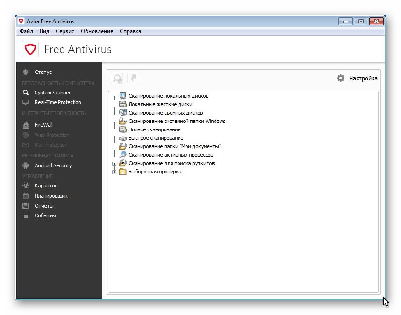401x315 pixels.
Task: Click the shield icon next to Статус
Action: (26, 72)
